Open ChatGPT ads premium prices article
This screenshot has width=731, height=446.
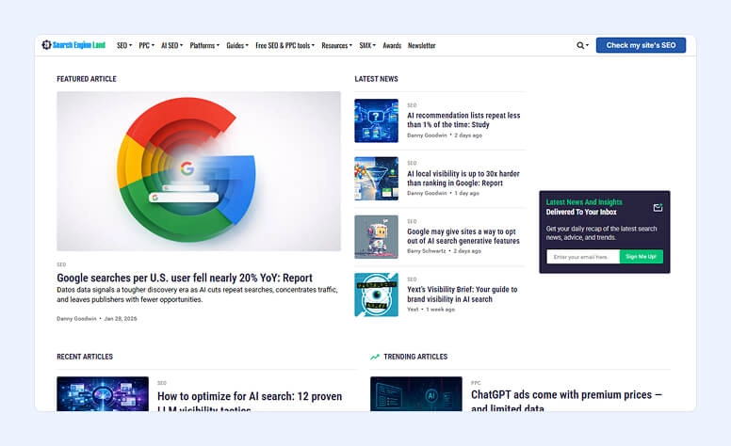pos(566,401)
